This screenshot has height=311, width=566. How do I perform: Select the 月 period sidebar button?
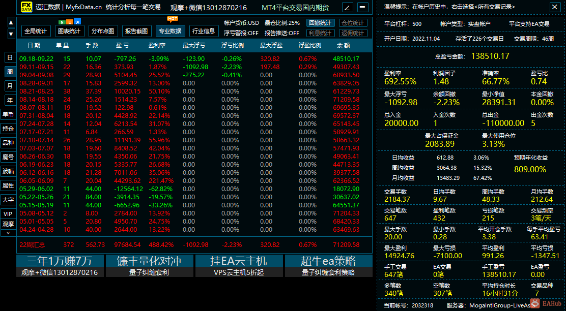coord(10,86)
